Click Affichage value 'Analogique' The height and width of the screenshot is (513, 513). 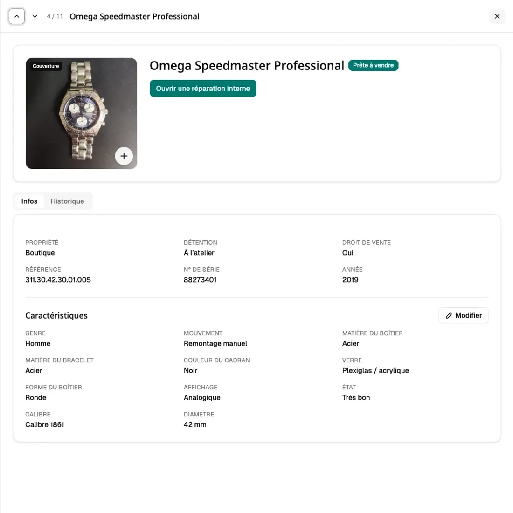coord(202,397)
